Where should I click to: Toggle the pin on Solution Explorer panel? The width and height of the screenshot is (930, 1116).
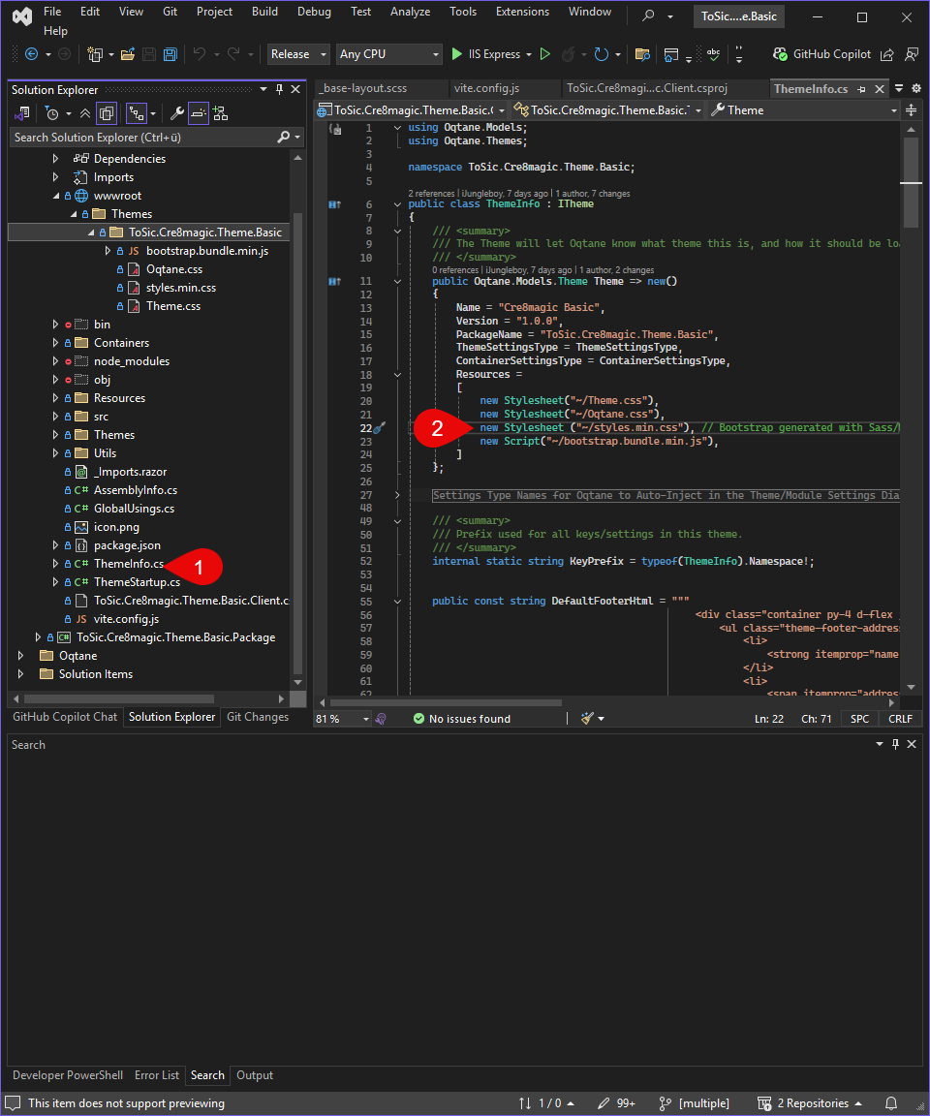[279, 89]
